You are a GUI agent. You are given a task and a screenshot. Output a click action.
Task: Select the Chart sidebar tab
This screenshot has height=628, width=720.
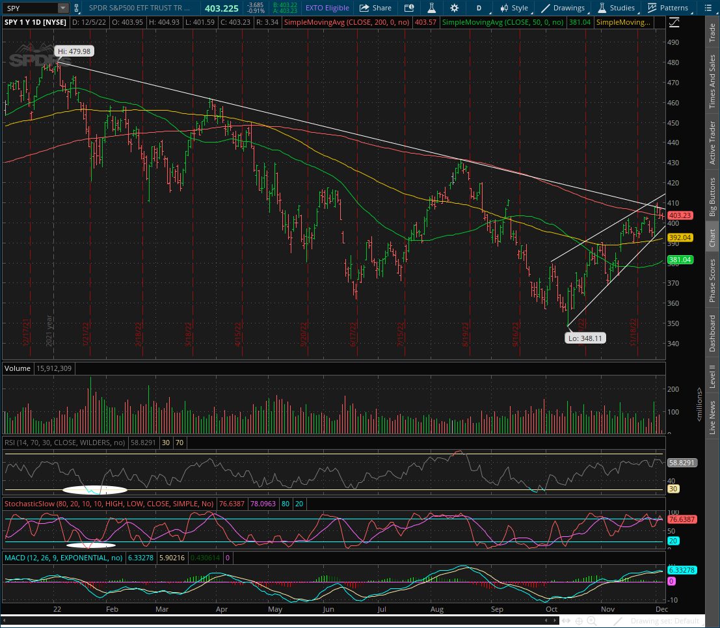click(x=712, y=238)
